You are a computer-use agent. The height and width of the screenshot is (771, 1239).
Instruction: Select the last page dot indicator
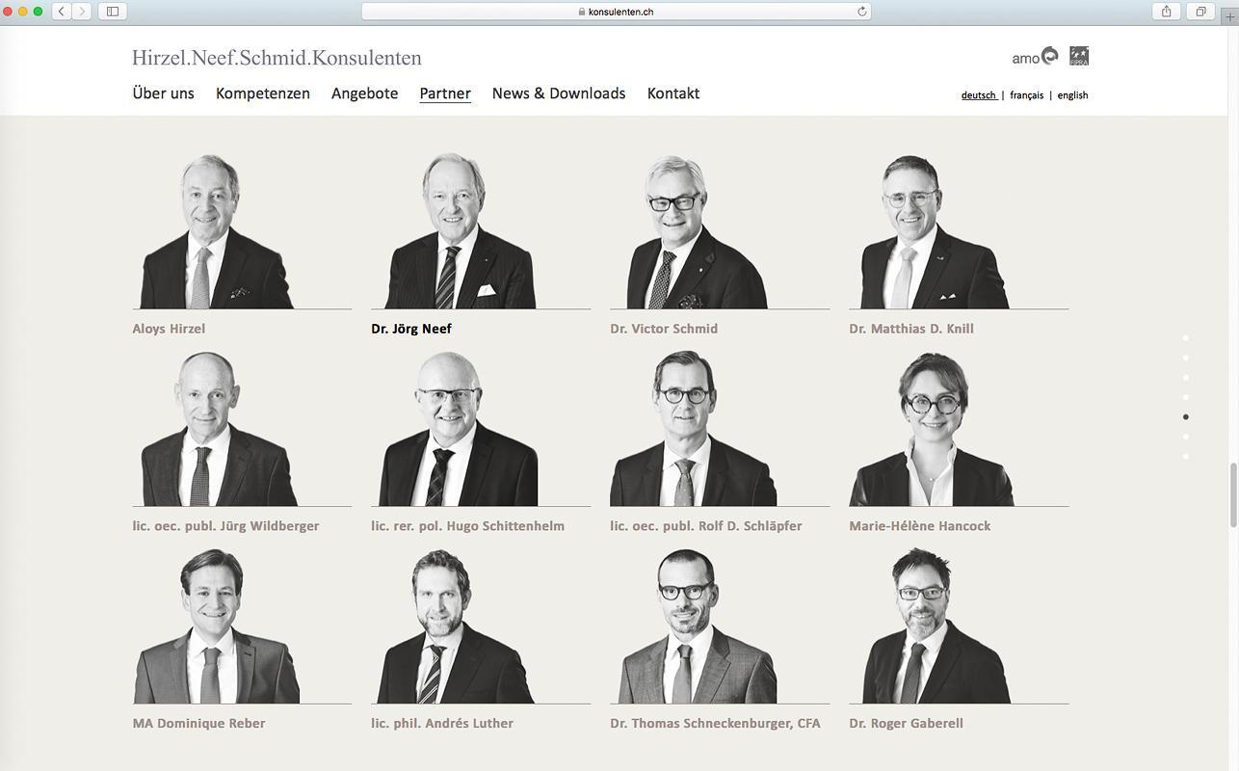coord(1186,457)
